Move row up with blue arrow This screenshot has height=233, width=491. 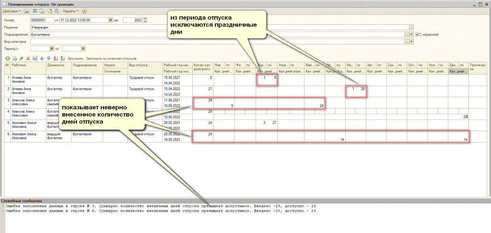point(42,58)
